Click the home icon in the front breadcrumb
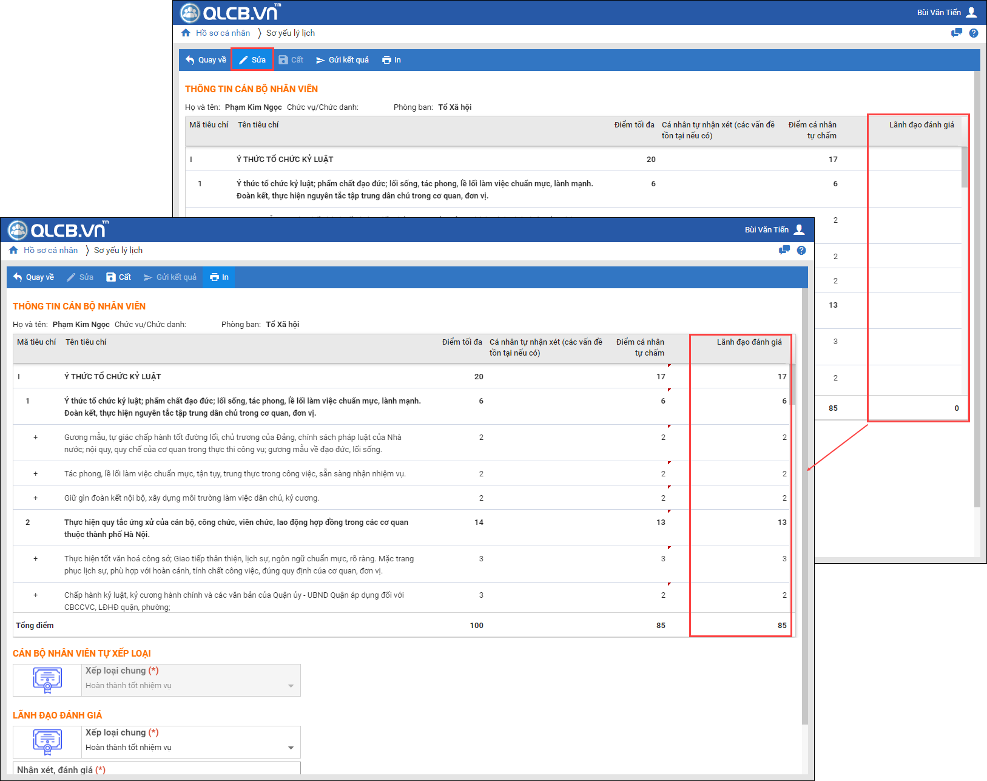Viewport: 987px width, 781px height. pyautogui.click(x=13, y=250)
